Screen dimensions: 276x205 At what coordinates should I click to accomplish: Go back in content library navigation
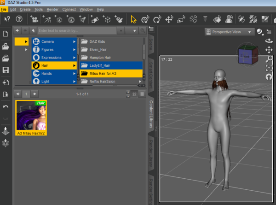pyautogui.click(x=17, y=30)
